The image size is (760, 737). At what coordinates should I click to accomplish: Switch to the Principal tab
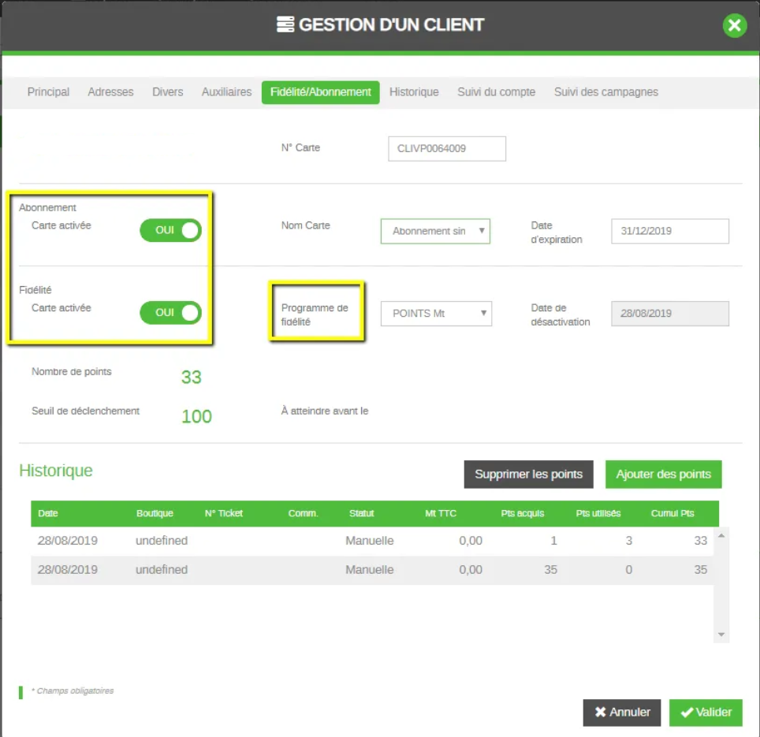(x=48, y=92)
